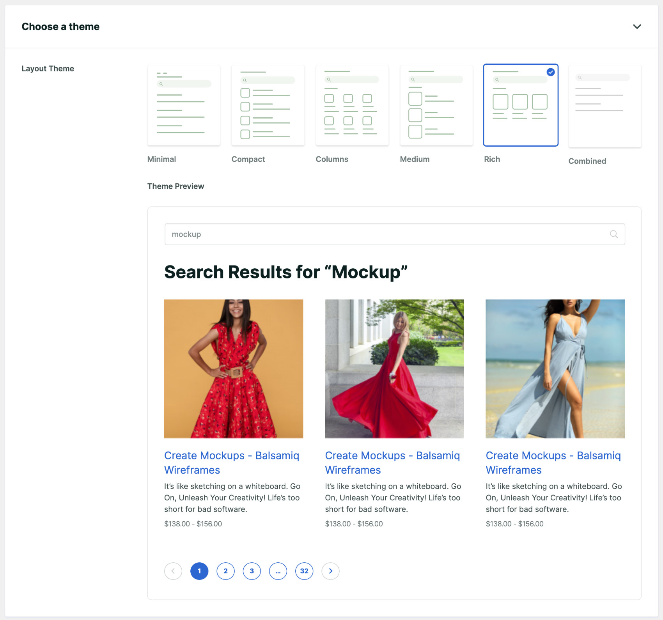
Task: Open page 2 of search results
Action: pyautogui.click(x=225, y=571)
